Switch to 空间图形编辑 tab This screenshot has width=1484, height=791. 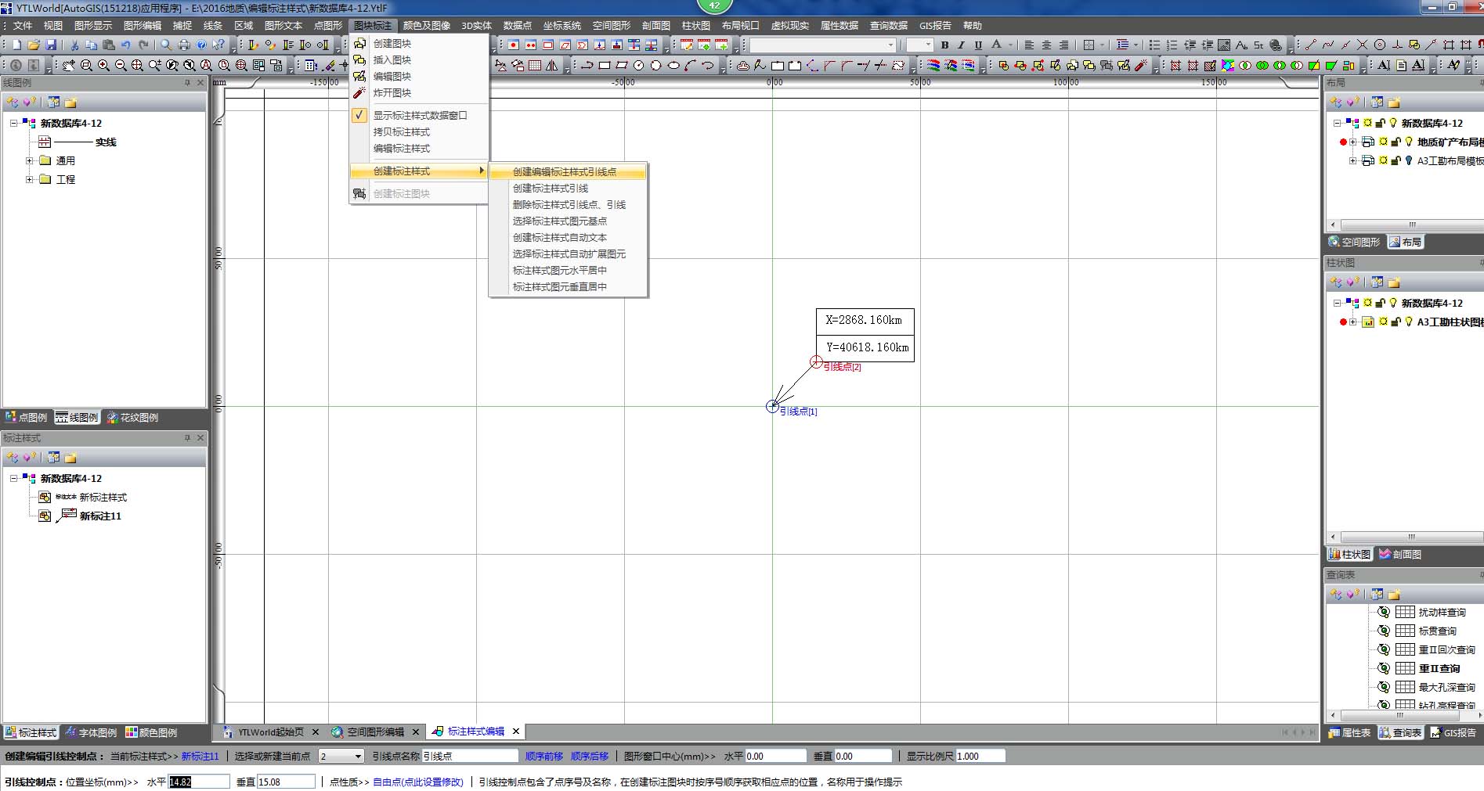[376, 732]
